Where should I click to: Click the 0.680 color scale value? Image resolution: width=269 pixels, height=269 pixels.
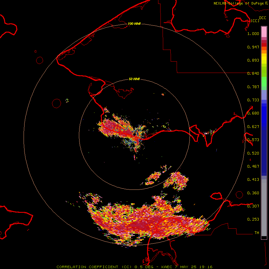[x=253, y=113]
